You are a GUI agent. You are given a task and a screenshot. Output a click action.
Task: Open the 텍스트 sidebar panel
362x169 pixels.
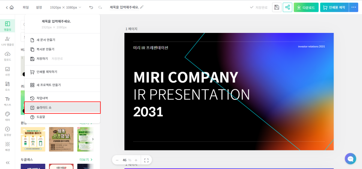[x=7, y=101]
